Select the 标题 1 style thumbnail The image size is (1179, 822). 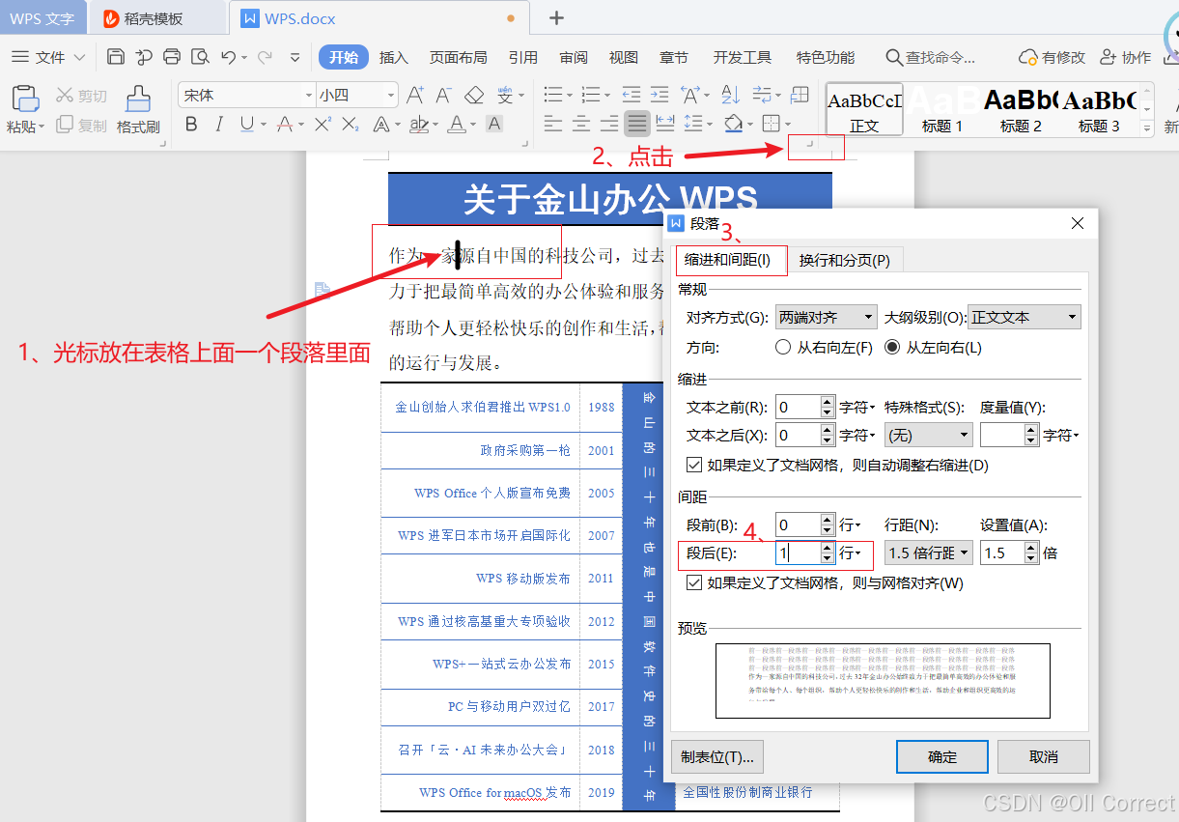(x=942, y=109)
